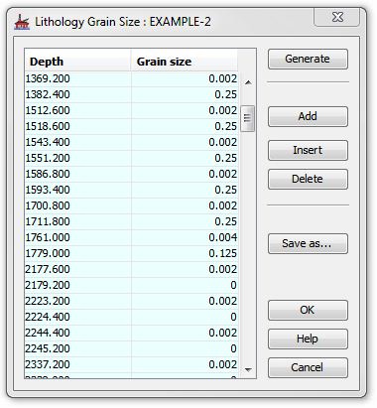The width and height of the screenshot is (377, 408).
Task: Click grain size 0.25 in row 1382.400
Action: click(x=185, y=94)
